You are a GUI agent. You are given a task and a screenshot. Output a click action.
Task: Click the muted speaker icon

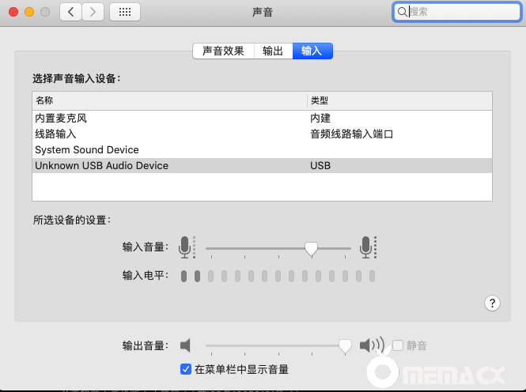point(186,345)
